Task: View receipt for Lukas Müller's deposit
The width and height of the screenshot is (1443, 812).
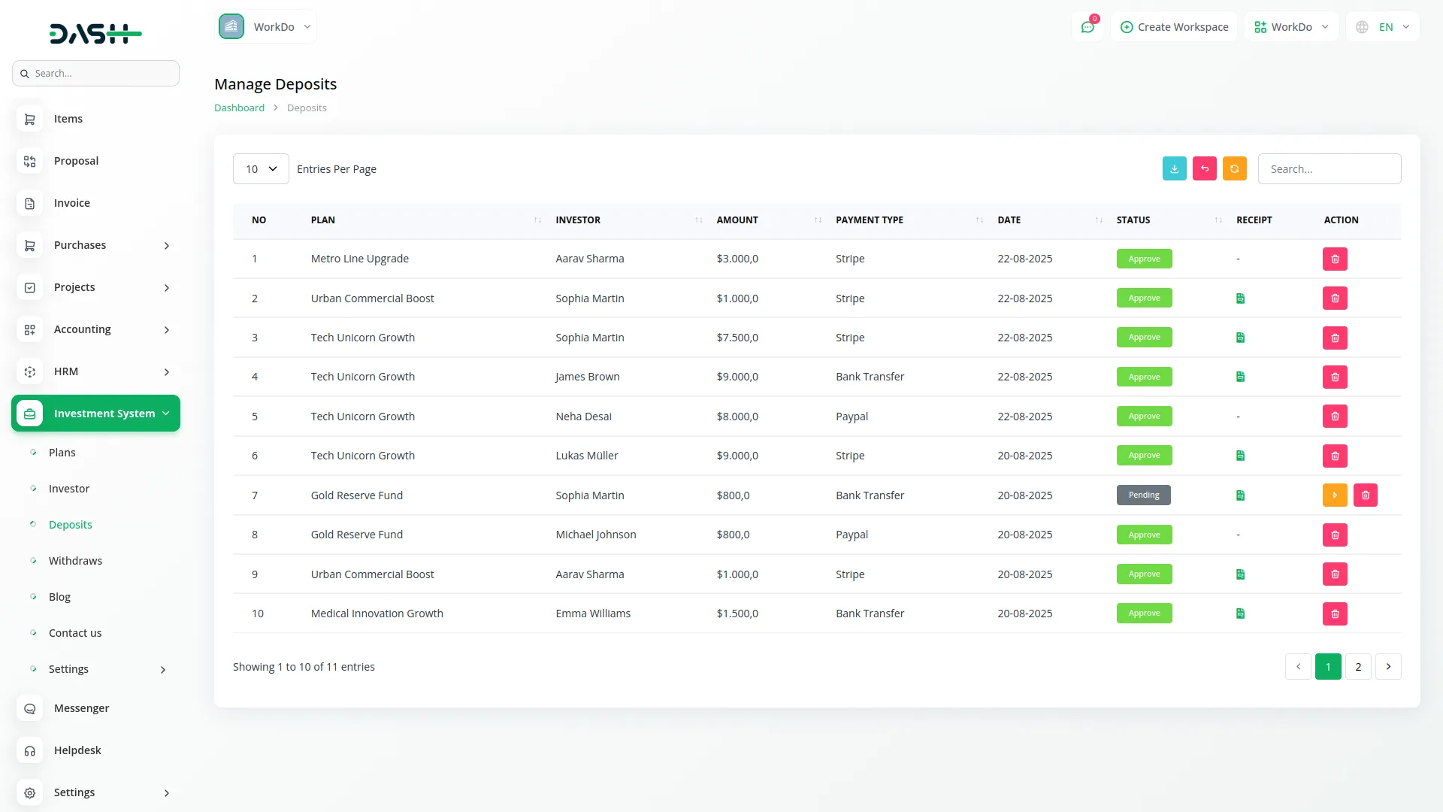Action: [1240, 456]
